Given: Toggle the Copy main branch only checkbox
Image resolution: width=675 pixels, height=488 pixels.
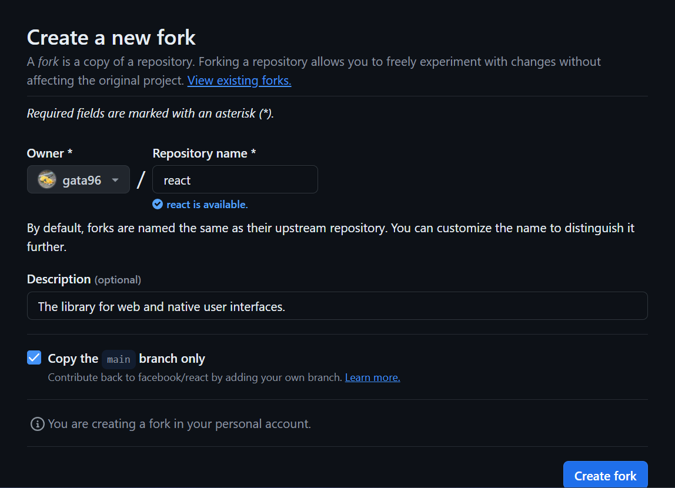Looking at the screenshot, I should (34, 357).
